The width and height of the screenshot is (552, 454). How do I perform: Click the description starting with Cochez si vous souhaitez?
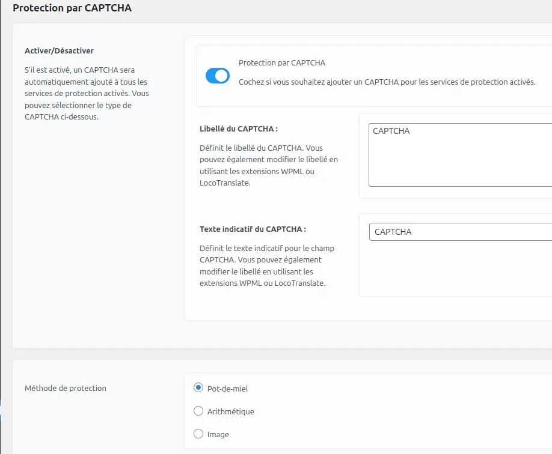387,82
